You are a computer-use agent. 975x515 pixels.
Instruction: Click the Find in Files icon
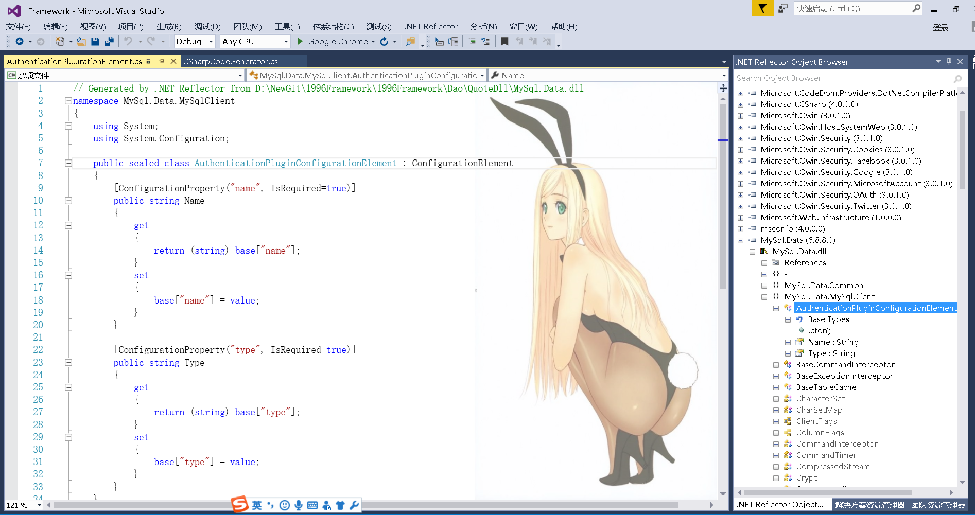410,42
